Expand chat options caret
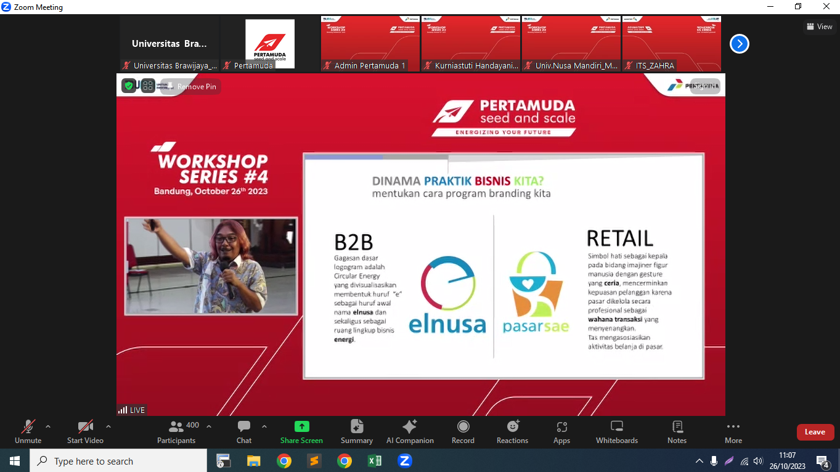This screenshot has width=840, height=472. (264, 426)
